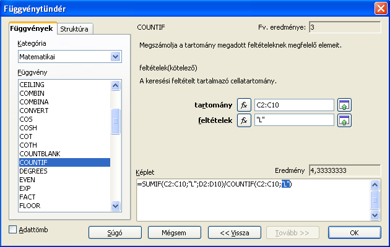
Task: Select FLOOR in function list
Action: [x=64, y=206]
